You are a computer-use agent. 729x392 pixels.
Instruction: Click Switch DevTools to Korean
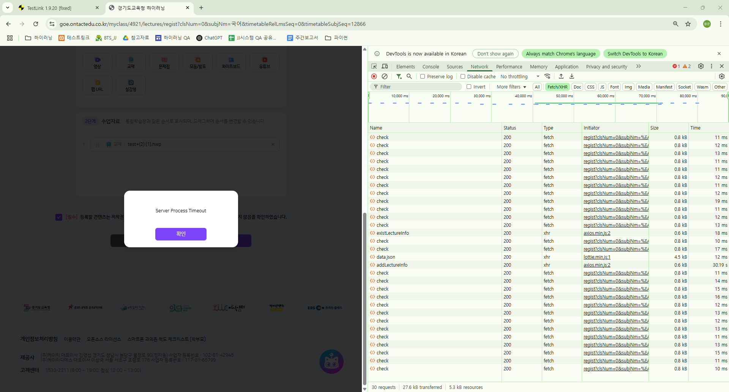point(635,54)
